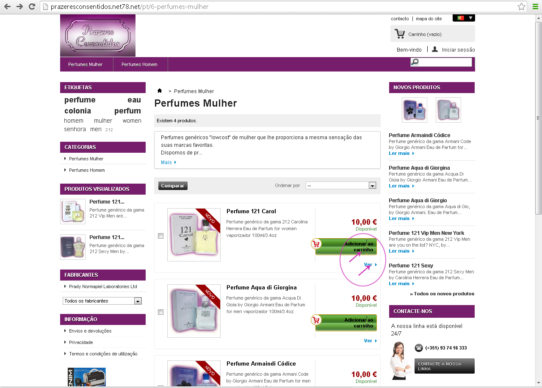
Task: Open Perfumes Mulher menu tab
Action: pyautogui.click(x=86, y=64)
